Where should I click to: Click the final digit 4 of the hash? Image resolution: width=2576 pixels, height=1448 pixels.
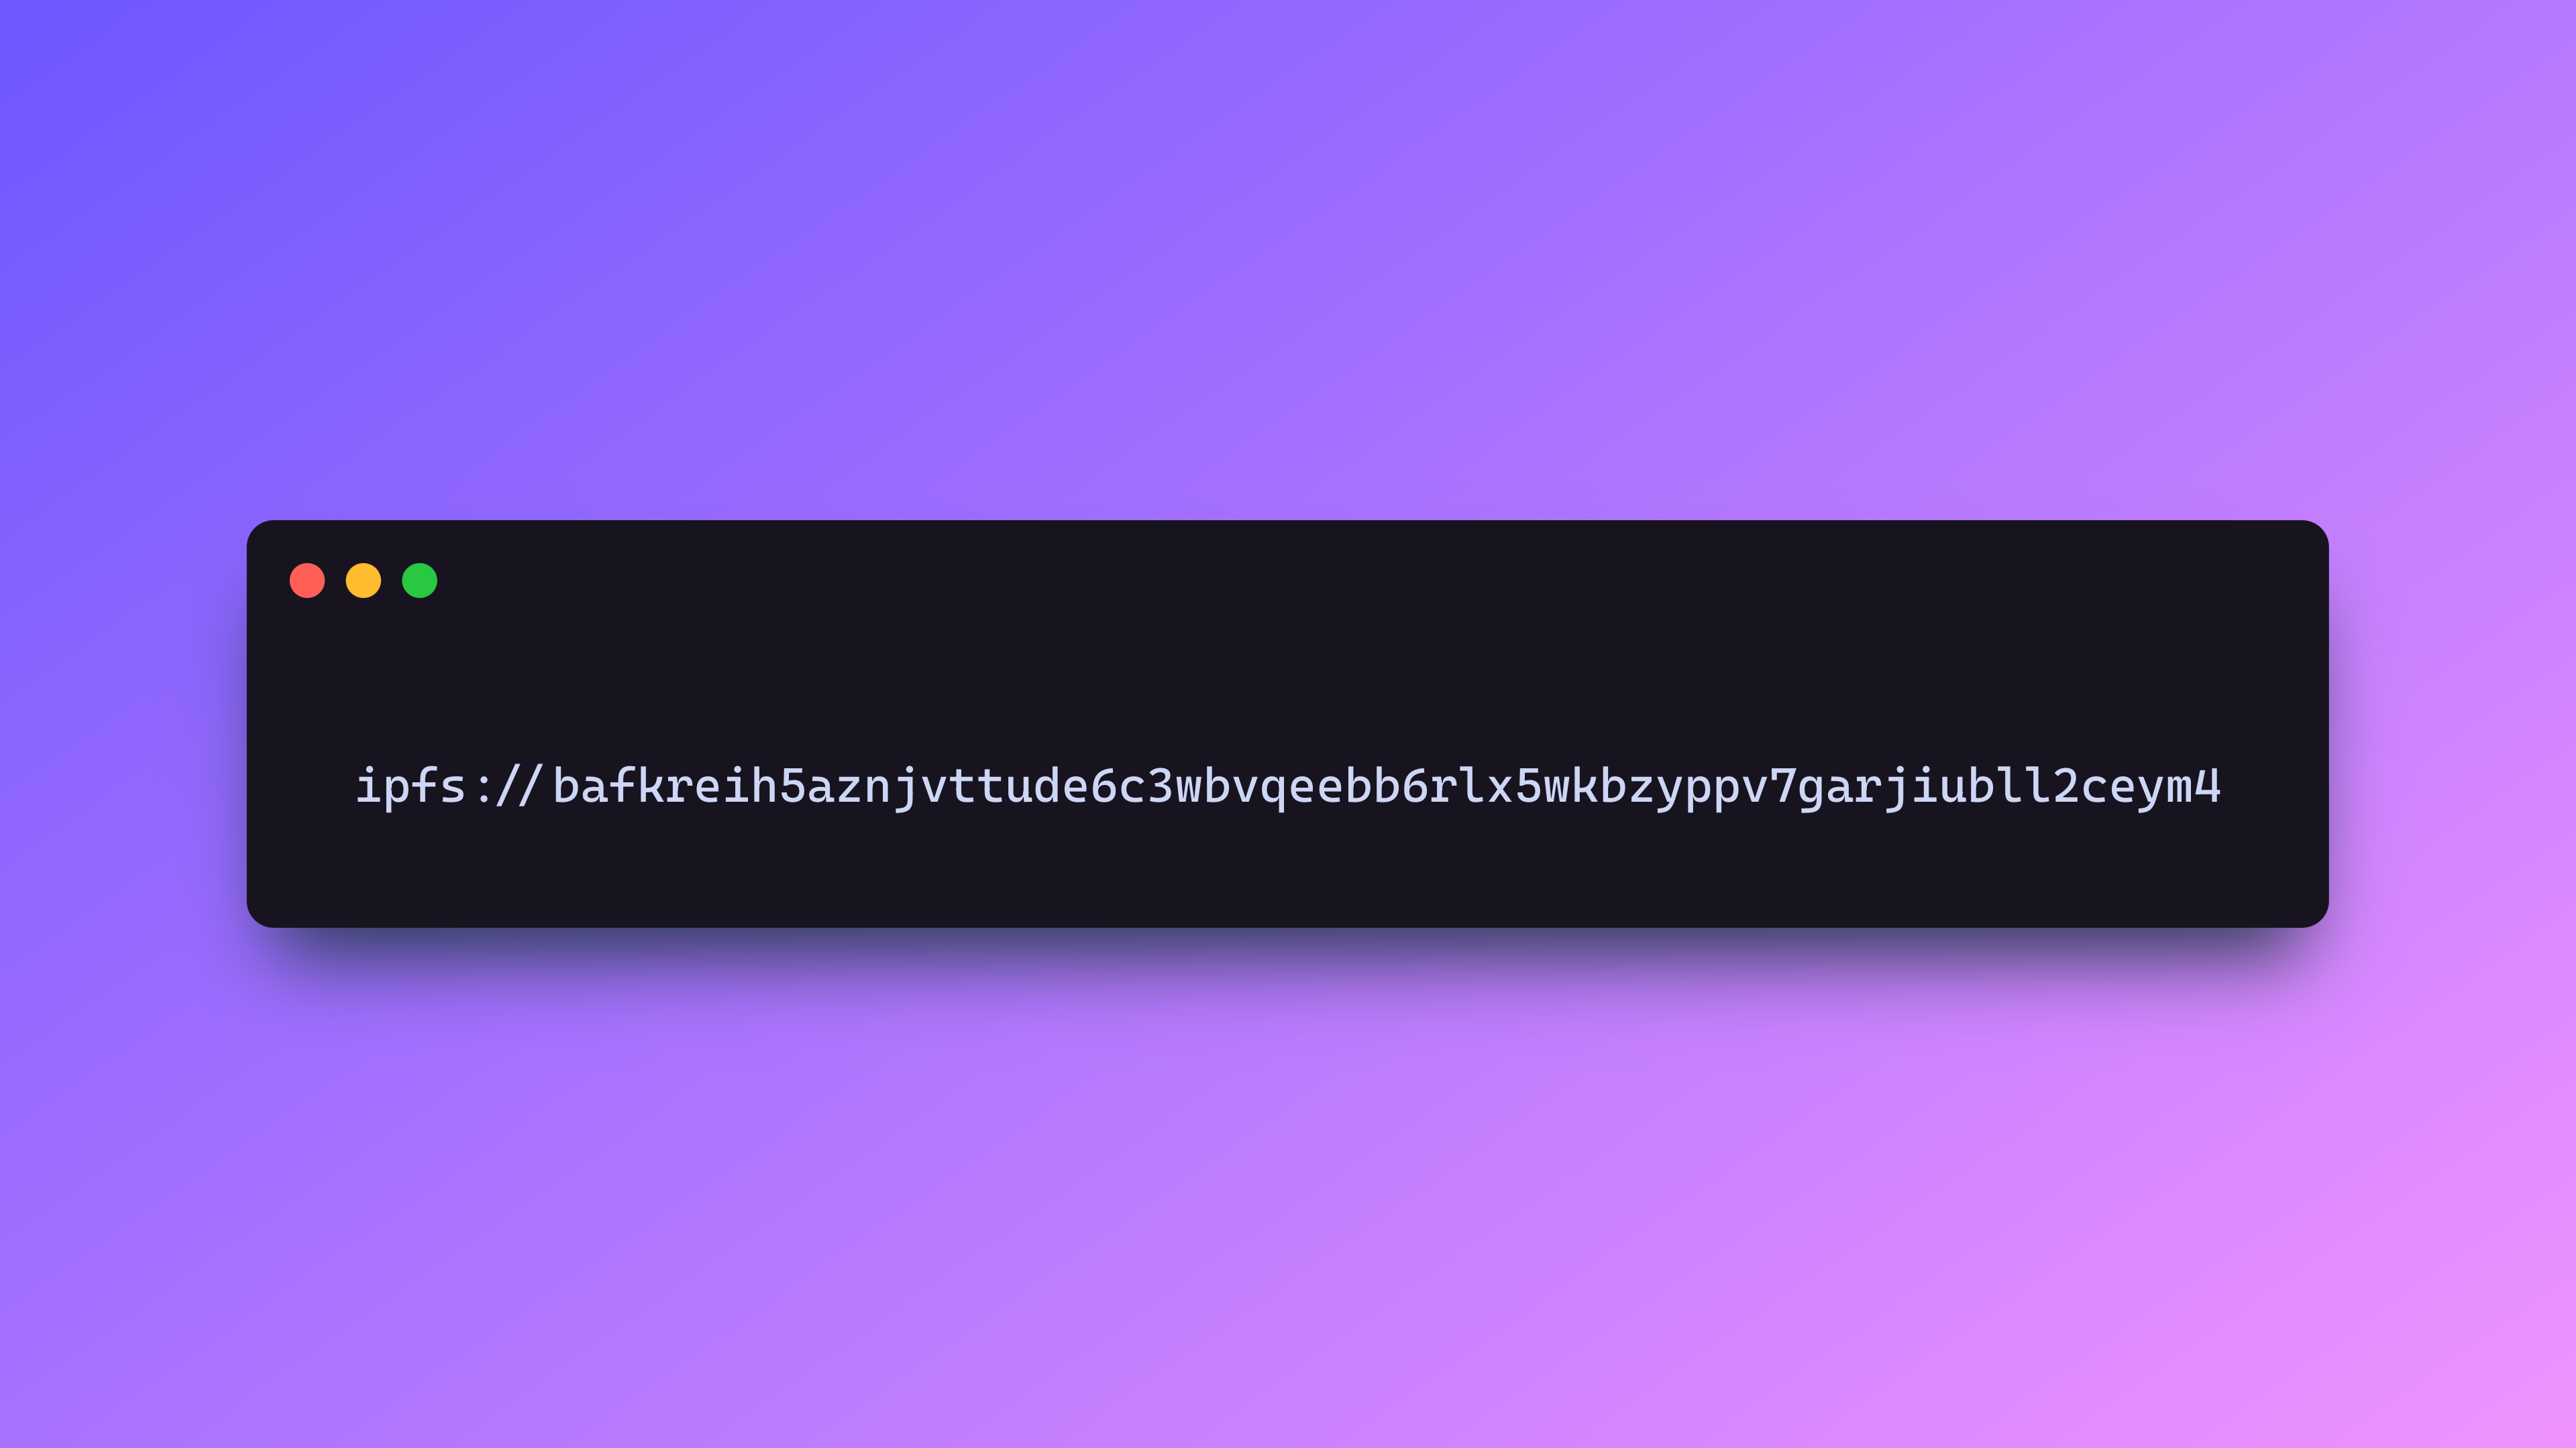coord(2208,786)
